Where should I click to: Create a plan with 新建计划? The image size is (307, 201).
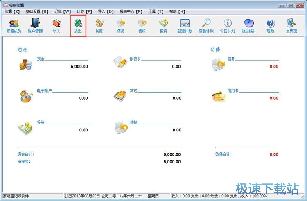tap(185, 26)
